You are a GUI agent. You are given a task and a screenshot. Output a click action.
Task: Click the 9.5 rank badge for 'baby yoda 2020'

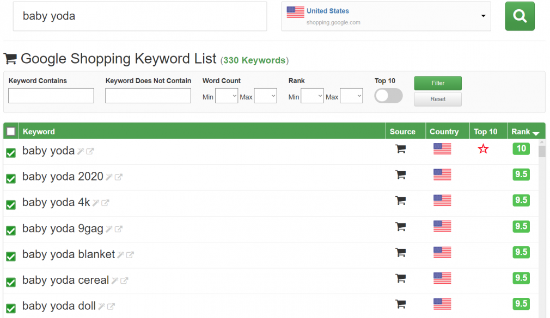click(x=521, y=174)
